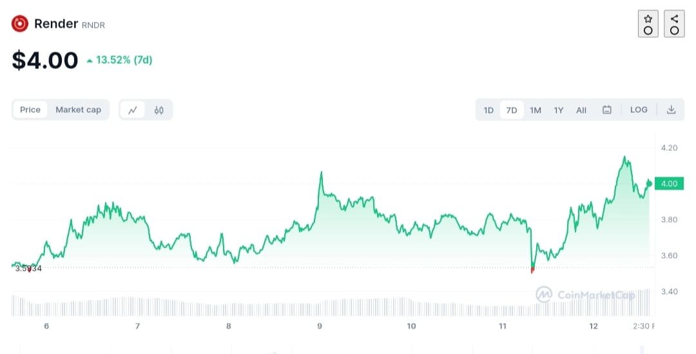The image size is (696, 354).
Task: Switch to line chart view
Action: pyautogui.click(x=133, y=110)
